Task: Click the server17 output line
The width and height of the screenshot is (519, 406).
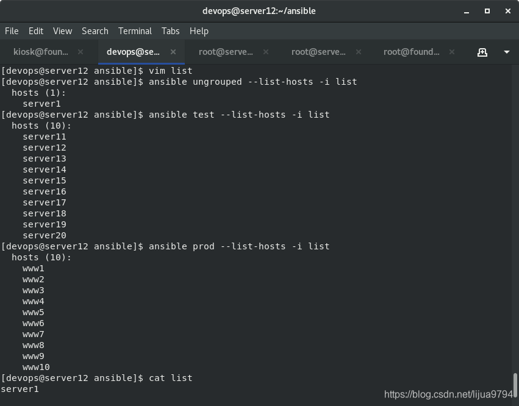Action: point(45,202)
